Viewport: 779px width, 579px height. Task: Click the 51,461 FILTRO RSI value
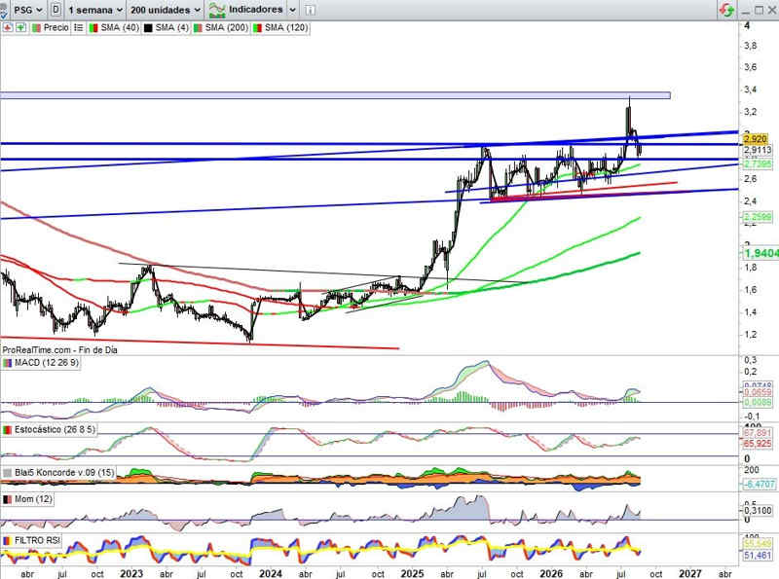758,556
